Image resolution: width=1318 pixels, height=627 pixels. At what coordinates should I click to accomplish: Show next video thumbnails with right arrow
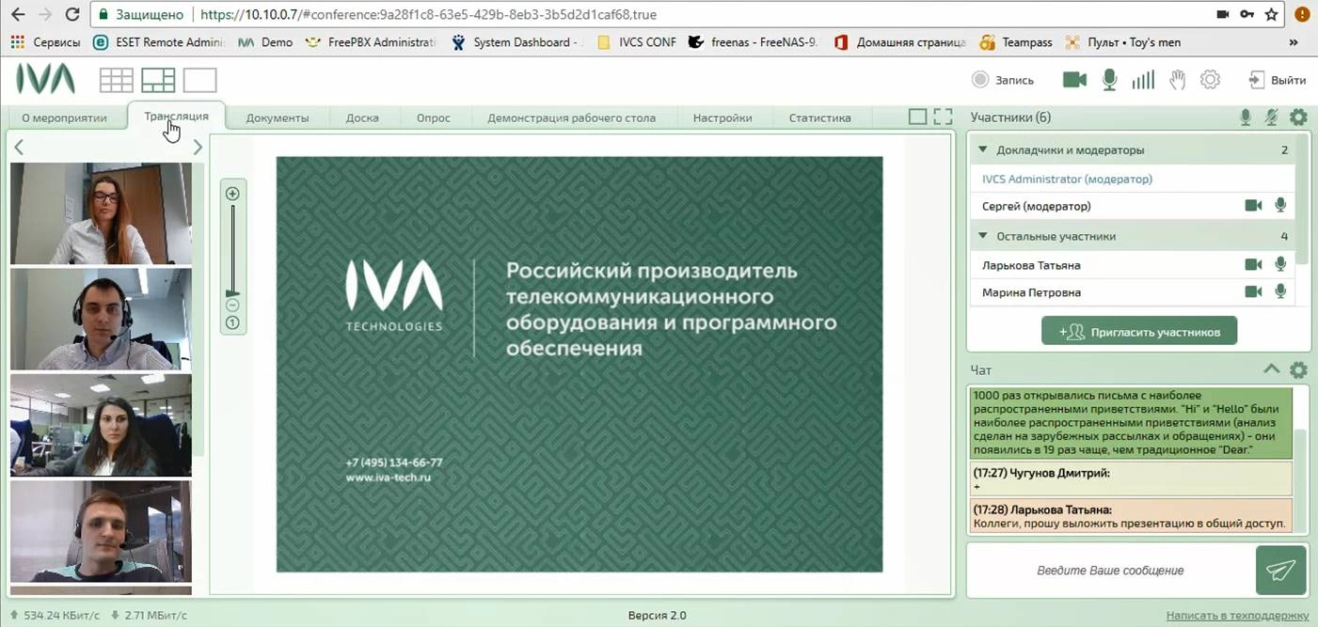[198, 147]
